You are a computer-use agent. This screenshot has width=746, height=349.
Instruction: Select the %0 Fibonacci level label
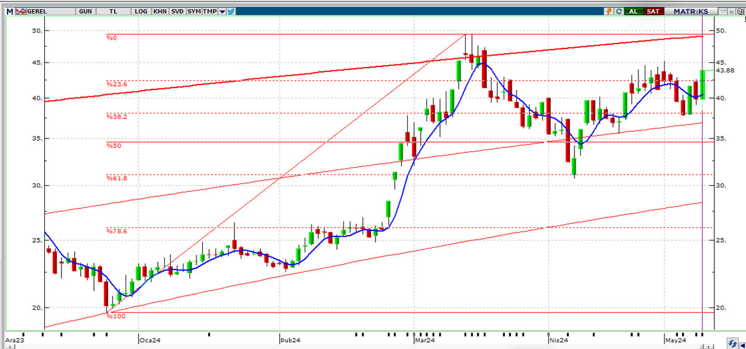(112, 38)
